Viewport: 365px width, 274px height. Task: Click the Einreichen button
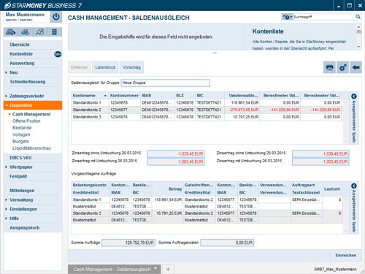pos(346,255)
